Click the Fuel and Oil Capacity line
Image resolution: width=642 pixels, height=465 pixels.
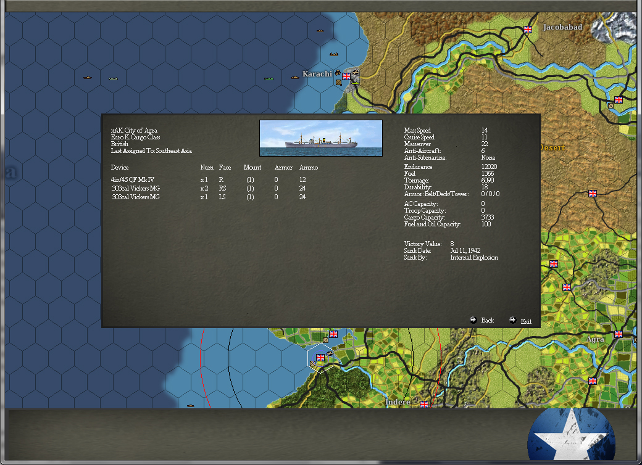tap(448, 224)
